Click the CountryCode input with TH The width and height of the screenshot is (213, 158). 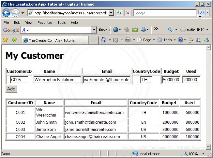(146, 80)
